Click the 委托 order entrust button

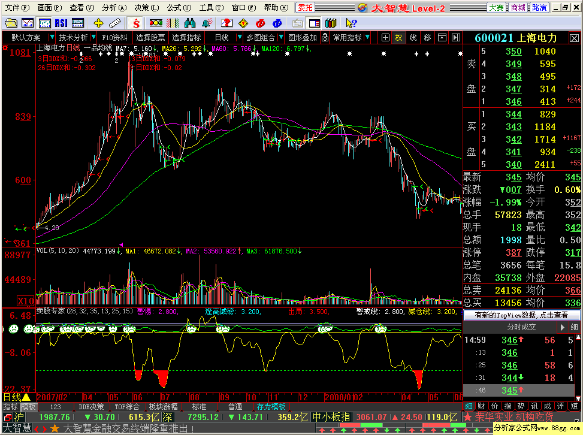pos(305,7)
